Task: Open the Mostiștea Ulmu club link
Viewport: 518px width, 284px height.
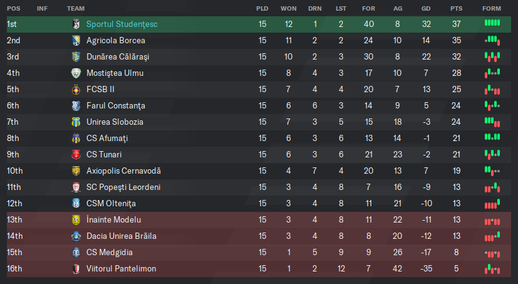Action: click(x=115, y=73)
